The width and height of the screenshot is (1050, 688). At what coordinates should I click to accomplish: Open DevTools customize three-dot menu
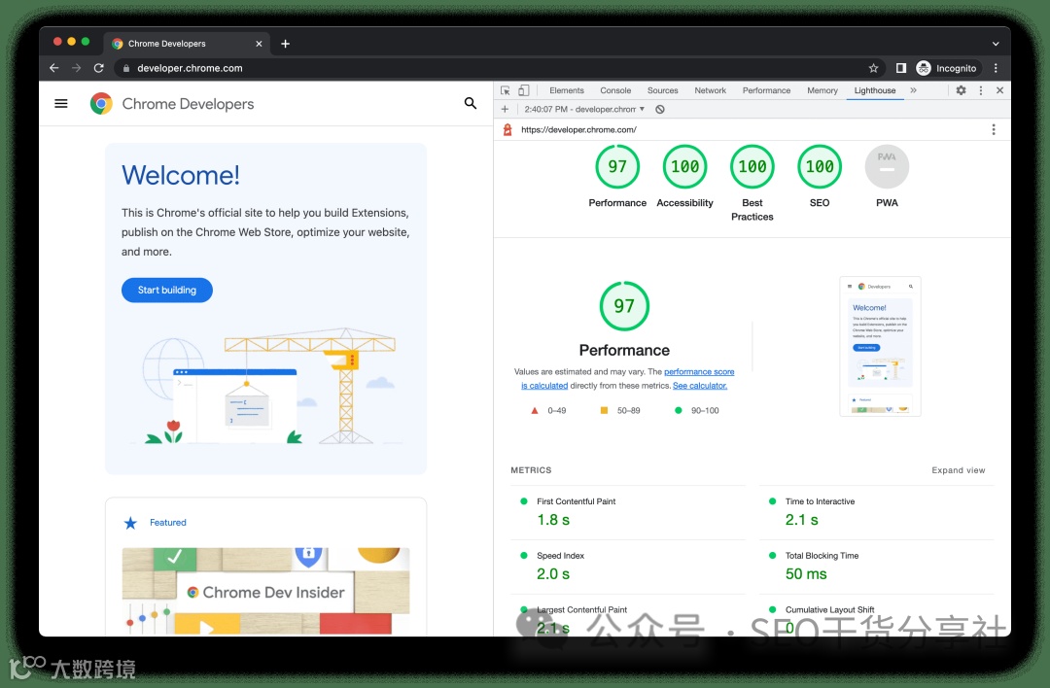point(981,90)
